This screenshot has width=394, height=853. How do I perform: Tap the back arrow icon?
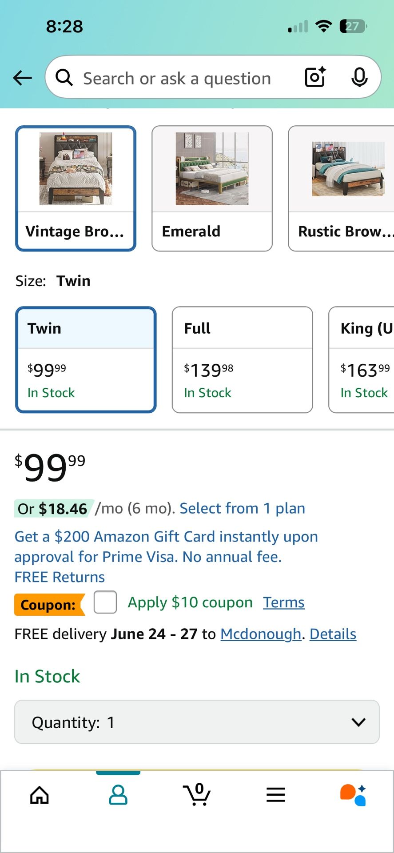coord(22,78)
